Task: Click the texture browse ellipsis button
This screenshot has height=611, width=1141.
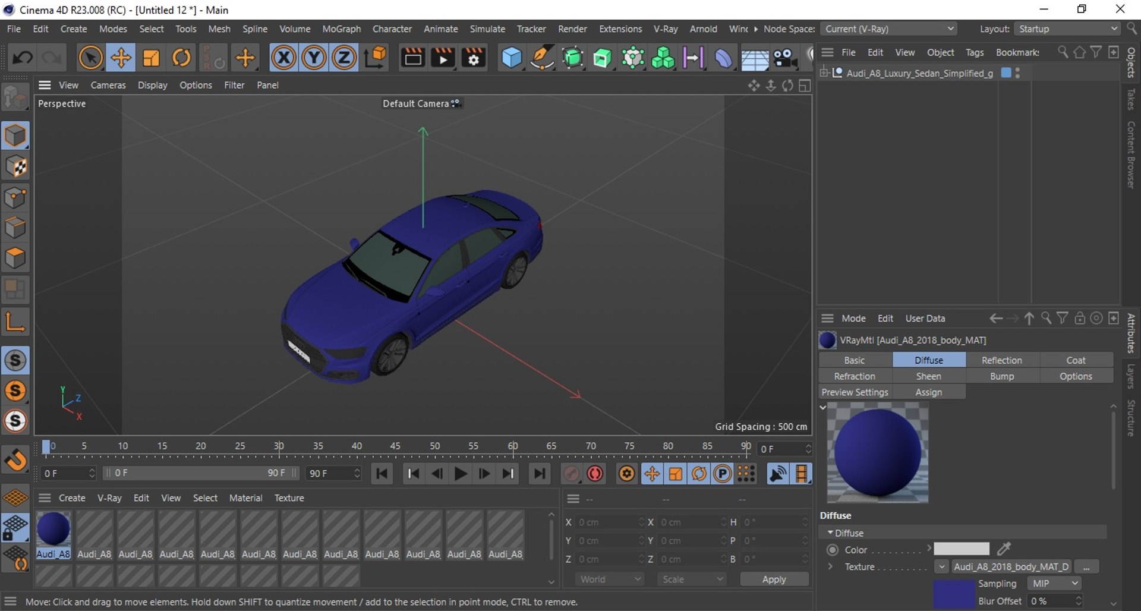Action: click(1086, 566)
